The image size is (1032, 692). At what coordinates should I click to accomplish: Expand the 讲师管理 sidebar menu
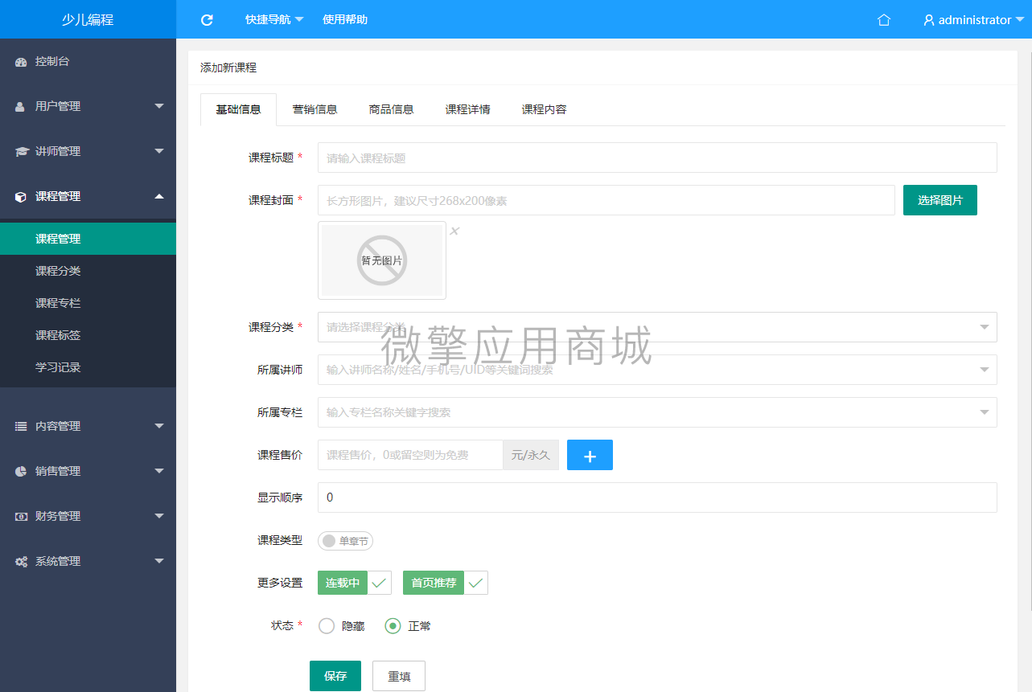coord(159,151)
